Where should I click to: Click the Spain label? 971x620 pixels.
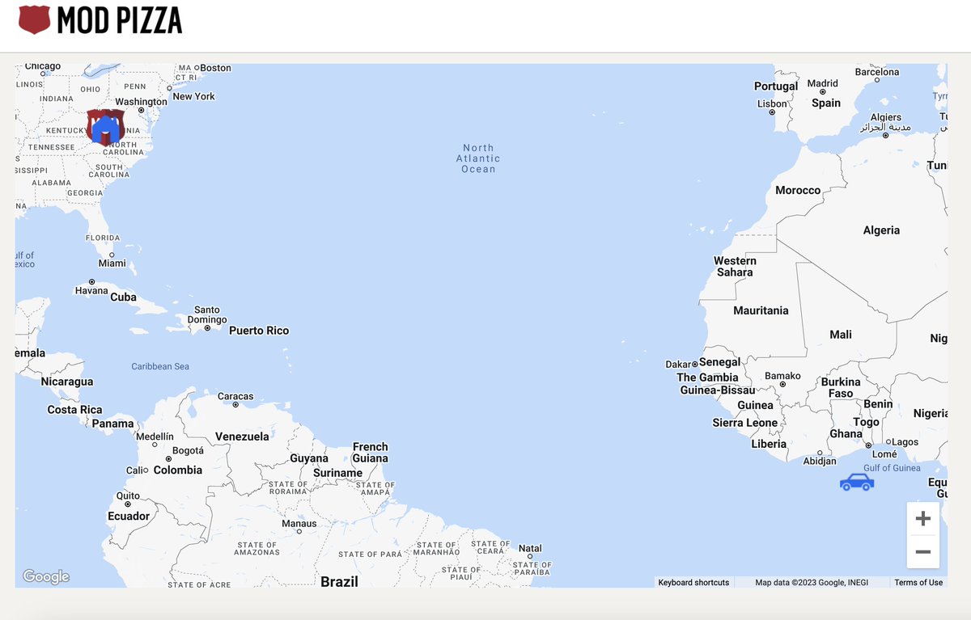[826, 103]
